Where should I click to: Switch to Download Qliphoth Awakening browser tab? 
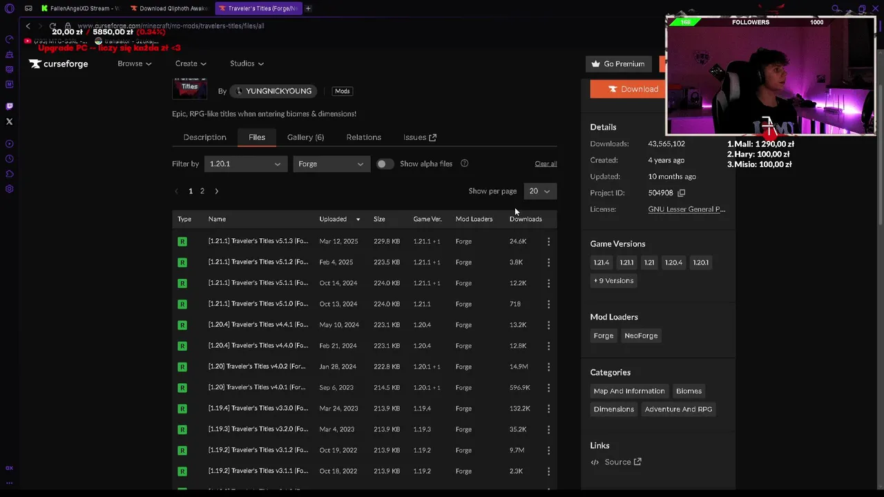pos(169,8)
